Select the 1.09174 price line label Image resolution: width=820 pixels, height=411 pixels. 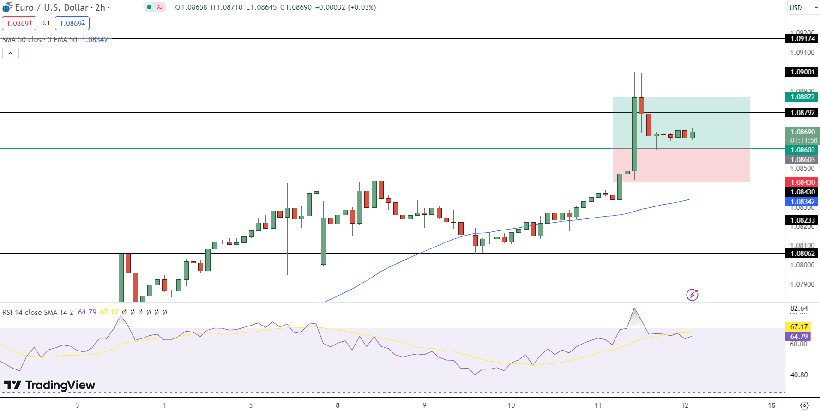coord(802,39)
